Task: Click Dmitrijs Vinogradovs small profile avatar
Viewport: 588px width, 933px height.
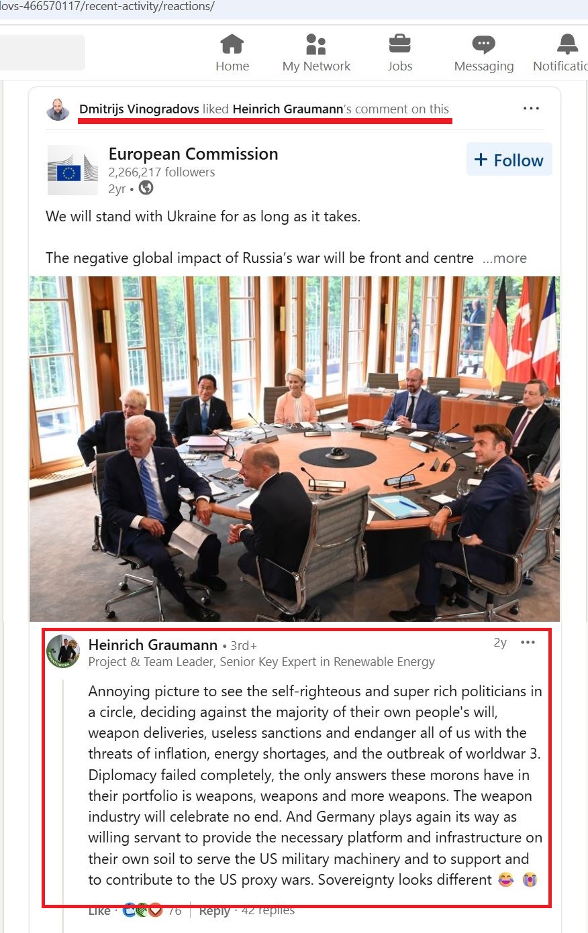Action: pyautogui.click(x=58, y=109)
